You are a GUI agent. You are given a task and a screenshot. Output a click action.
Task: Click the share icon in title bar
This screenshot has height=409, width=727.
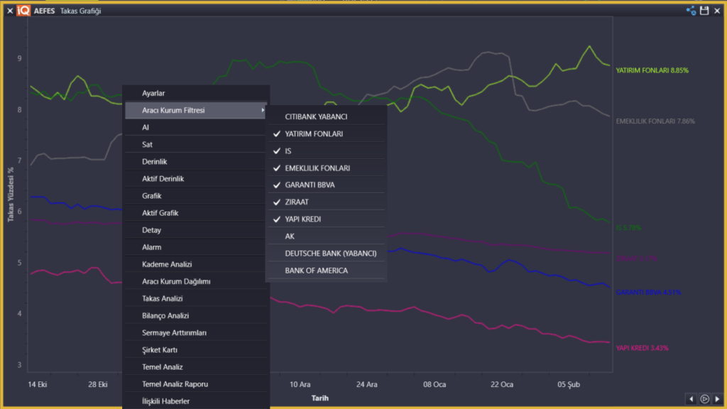pos(691,11)
